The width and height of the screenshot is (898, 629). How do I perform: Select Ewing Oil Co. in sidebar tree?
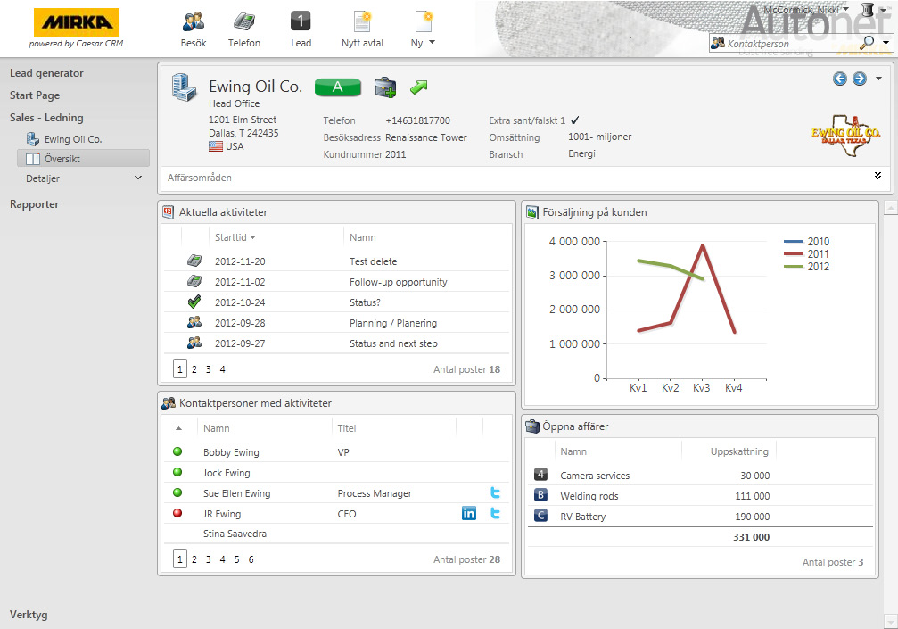click(x=73, y=139)
